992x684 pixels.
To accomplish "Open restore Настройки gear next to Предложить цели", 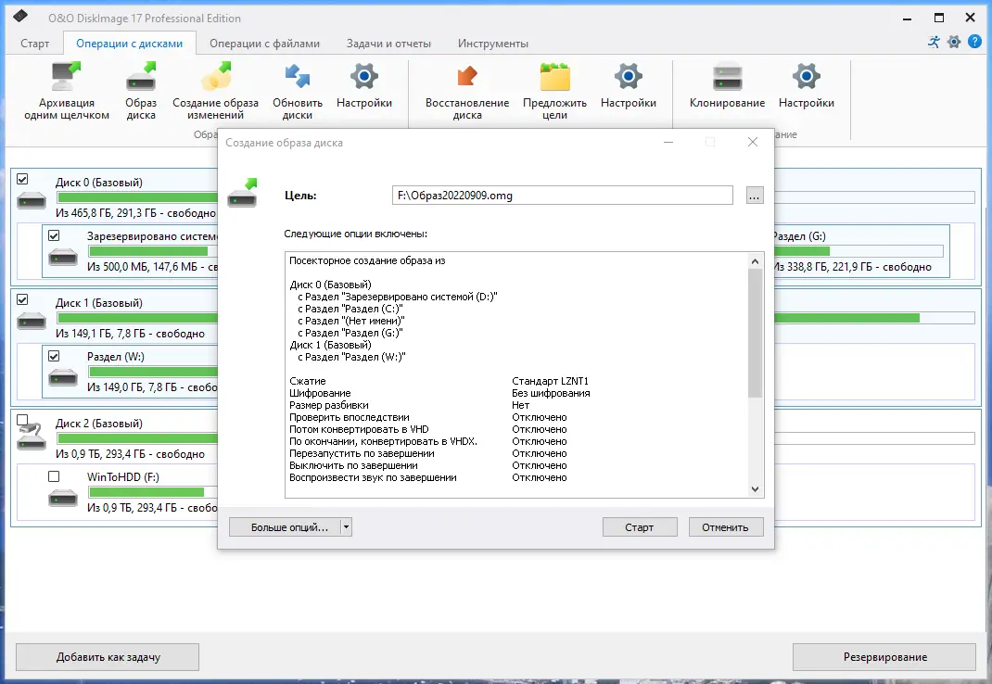I will pos(629,77).
